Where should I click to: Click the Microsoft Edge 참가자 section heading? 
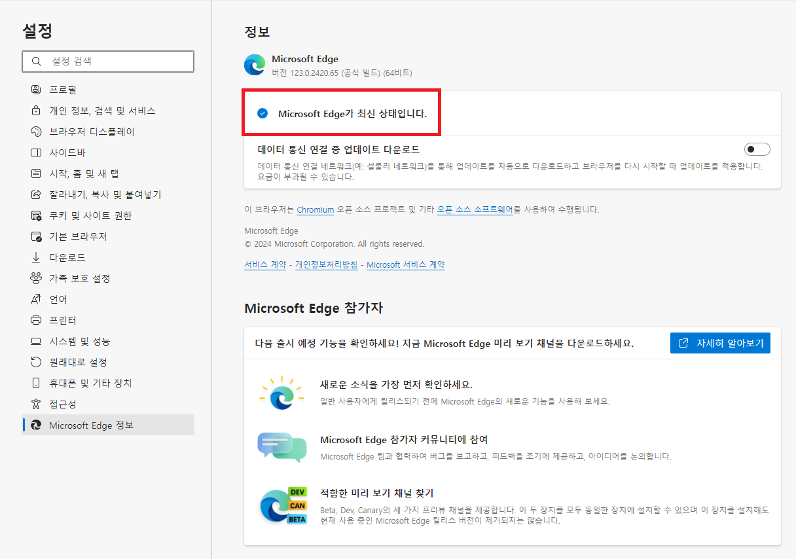[x=314, y=308]
